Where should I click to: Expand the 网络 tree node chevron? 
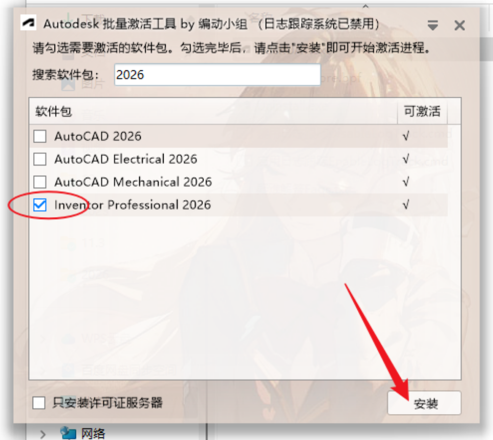tap(43, 434)
